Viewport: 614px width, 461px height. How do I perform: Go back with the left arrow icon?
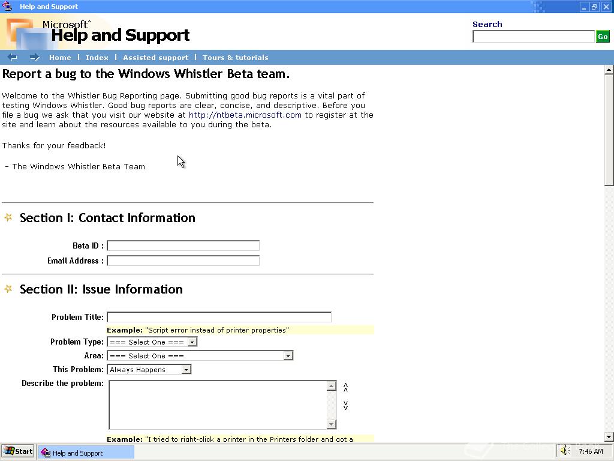(13, 57)
